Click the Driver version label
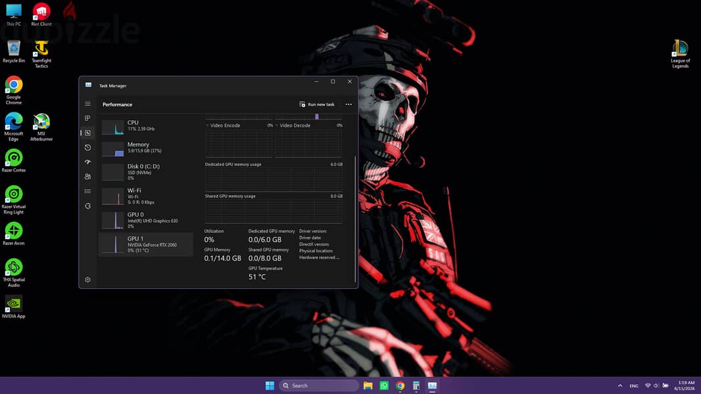Viewport: 701px width, 394px height. (x=313, y=231)
